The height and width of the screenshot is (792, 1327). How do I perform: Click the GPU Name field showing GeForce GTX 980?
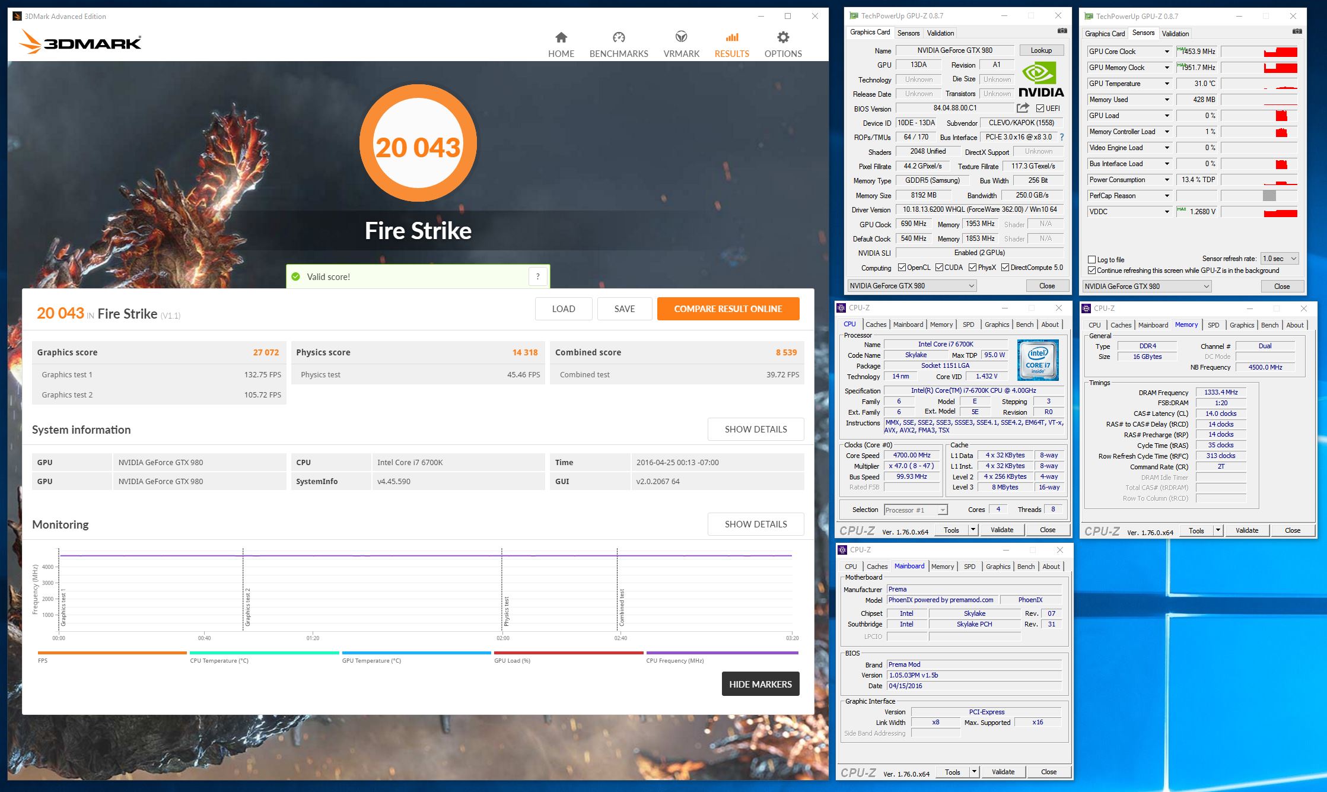click(954, 50)
